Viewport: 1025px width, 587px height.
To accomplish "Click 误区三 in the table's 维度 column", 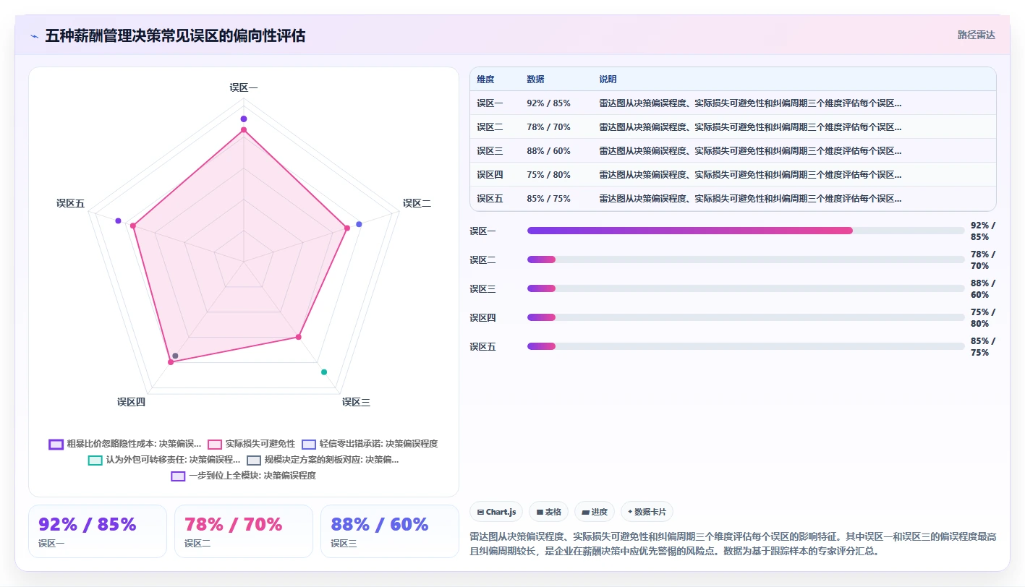I will point(490,151).
